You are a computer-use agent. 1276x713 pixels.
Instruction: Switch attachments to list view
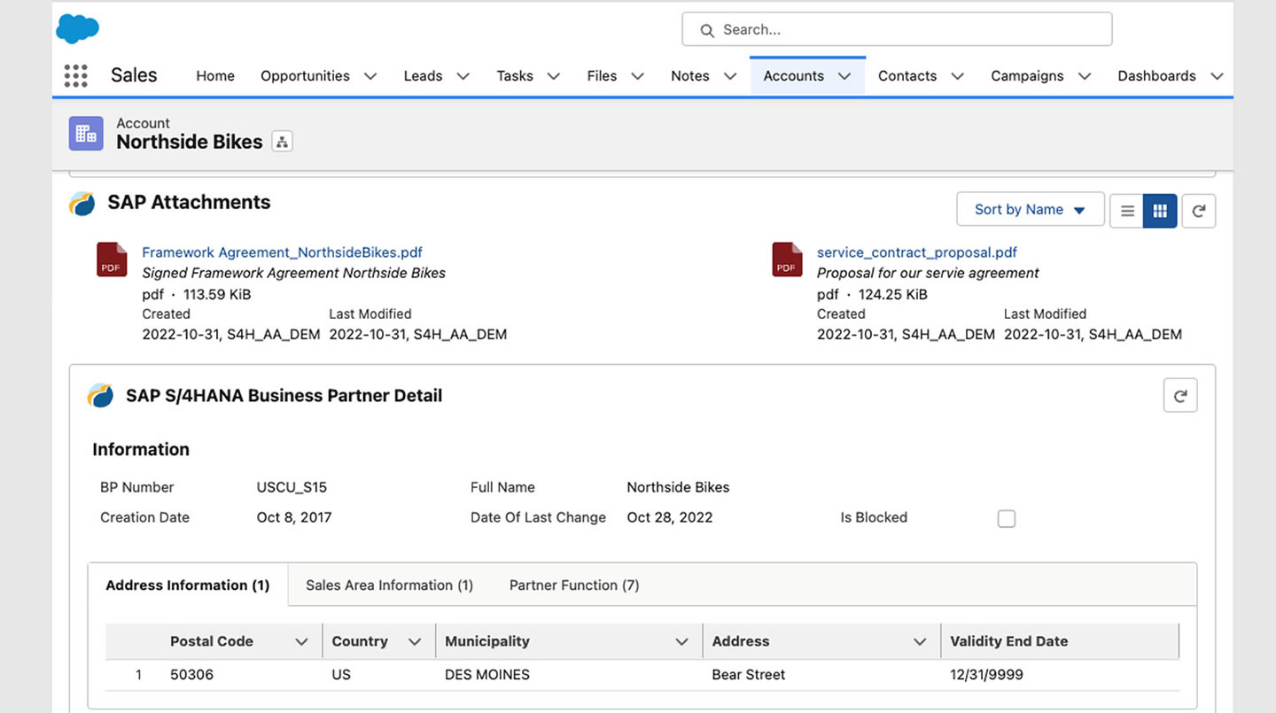(x=1127, y=211)
